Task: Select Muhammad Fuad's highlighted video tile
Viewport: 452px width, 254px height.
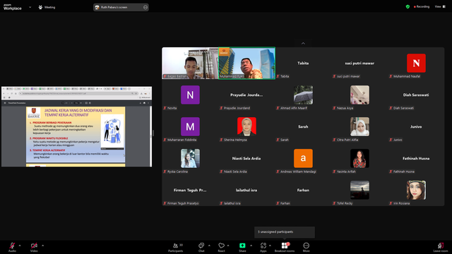Action: point(246,63)
